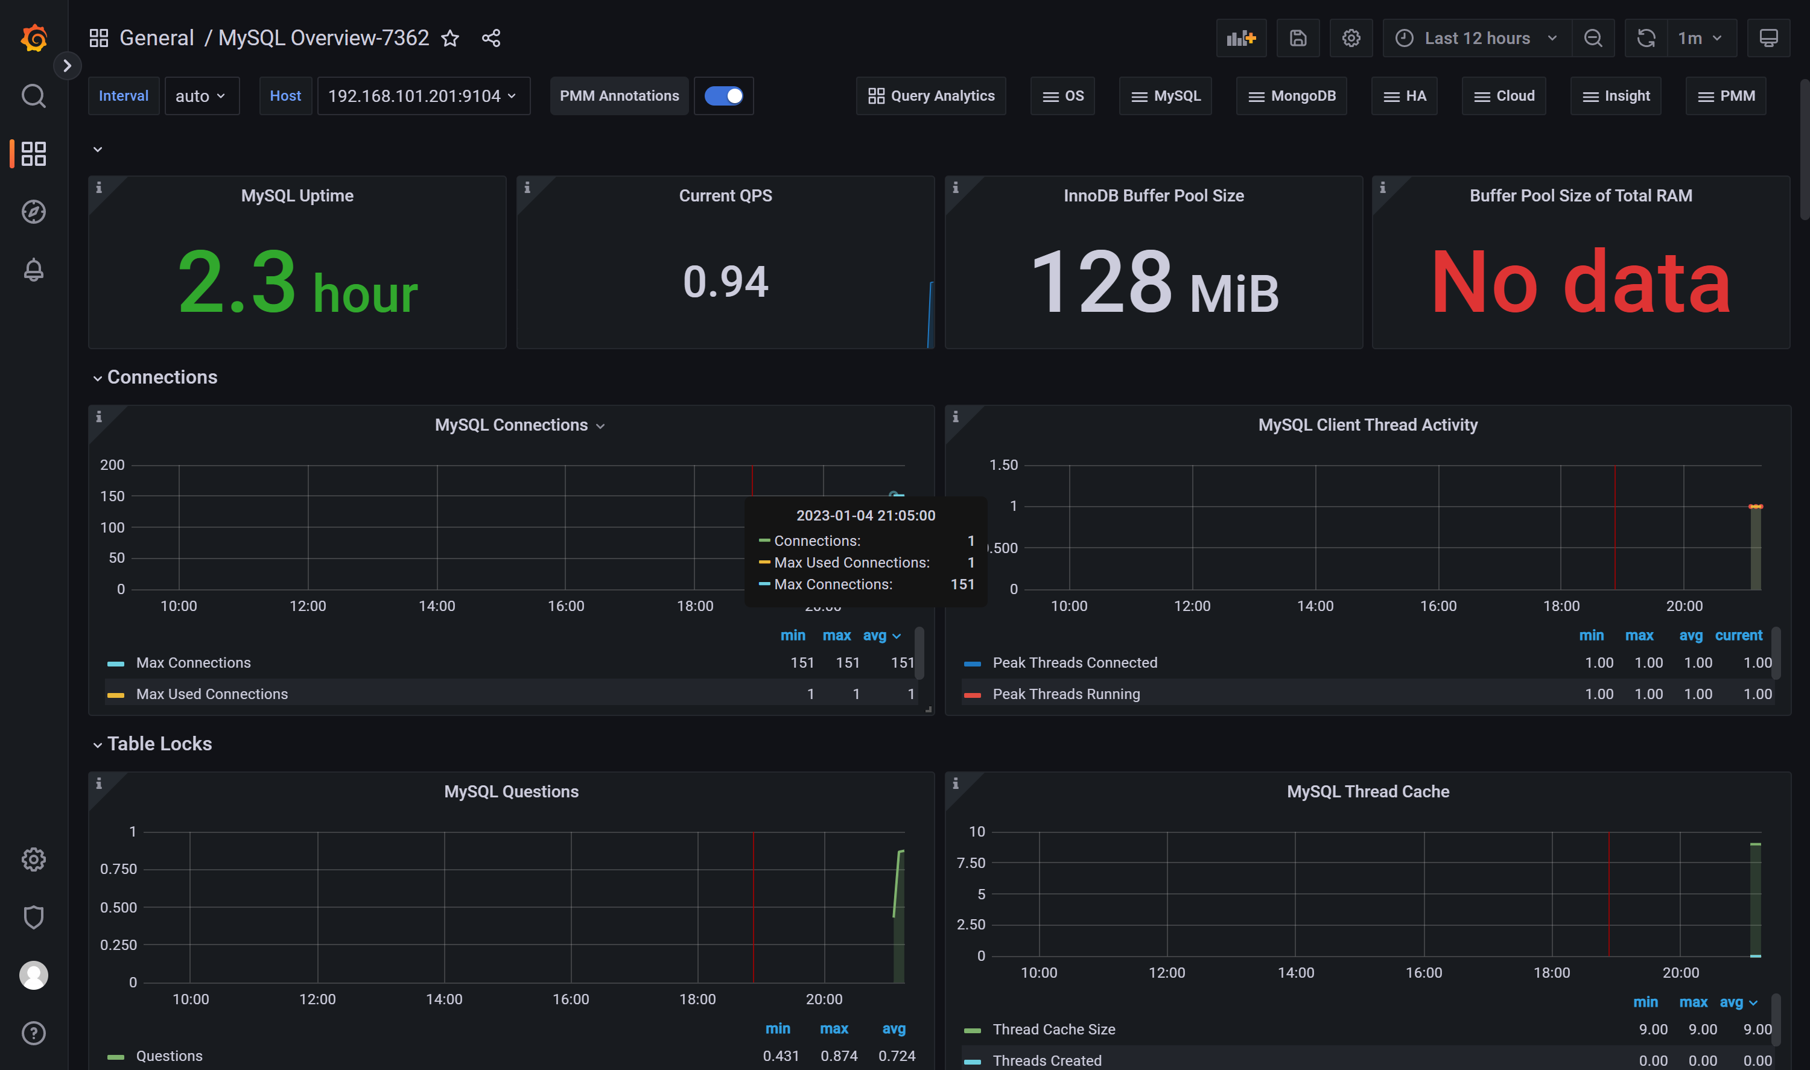Toggle Max Used Connections series visibility
The image size is (1810, 1070).
212,694
